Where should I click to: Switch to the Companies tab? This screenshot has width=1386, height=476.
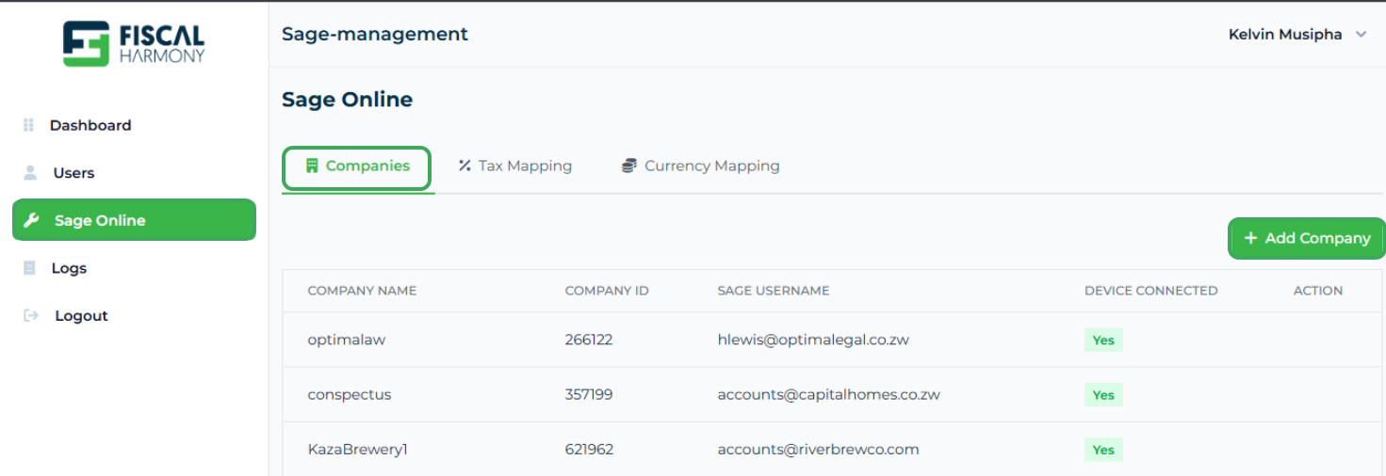tap(357, 167)
